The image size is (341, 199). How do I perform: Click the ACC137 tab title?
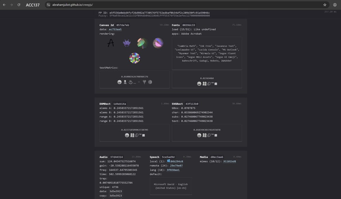click(33, 5)
